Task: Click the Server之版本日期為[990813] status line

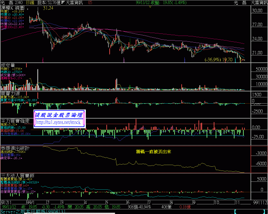Action: tap(33, 212)
